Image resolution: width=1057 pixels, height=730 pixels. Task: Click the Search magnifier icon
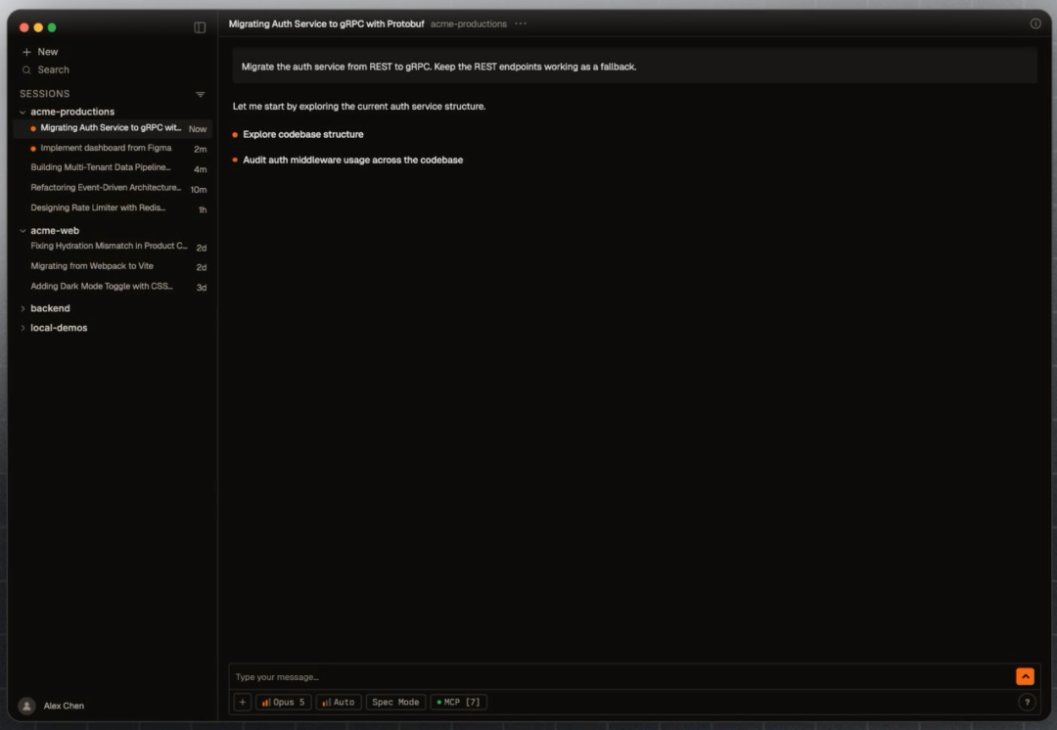[26, 70]
